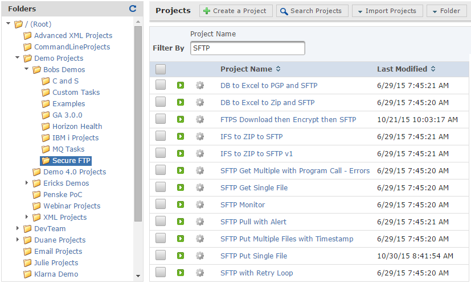Open gear menu for SFTP Get Single File

coord(199,188)
